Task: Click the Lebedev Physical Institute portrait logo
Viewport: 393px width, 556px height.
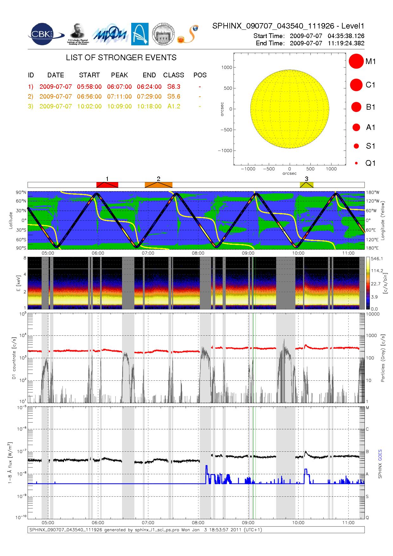Action: point(78,34)
